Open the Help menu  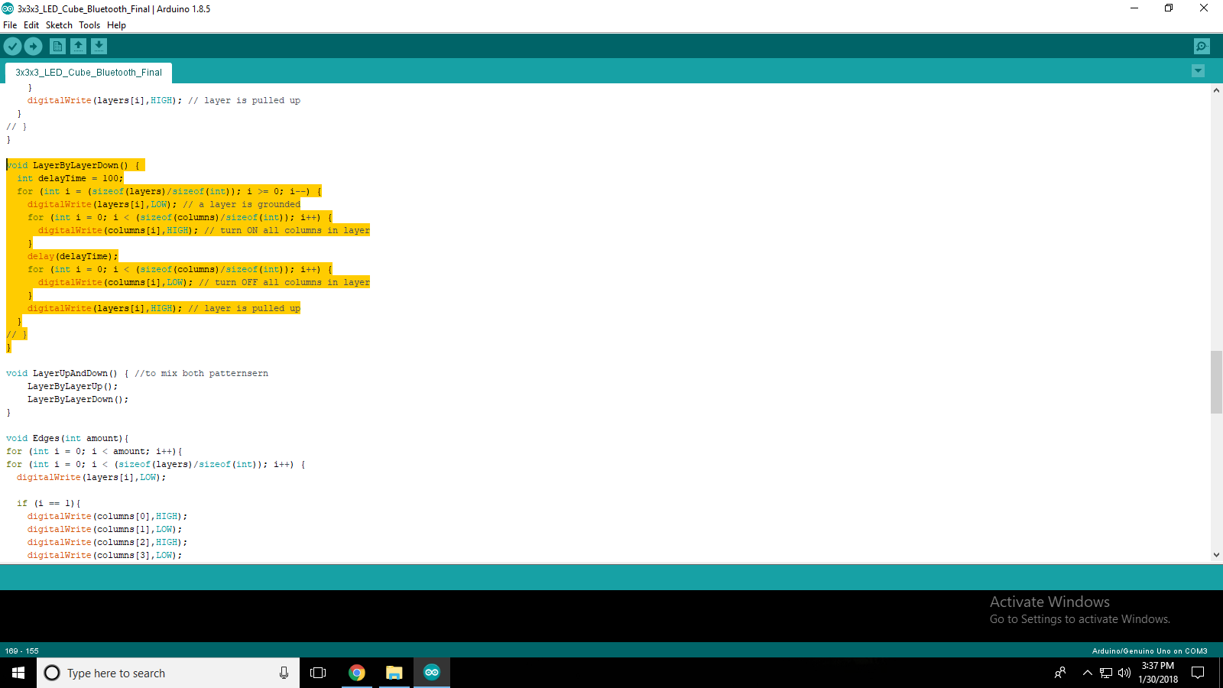click(x=116, y=25)
